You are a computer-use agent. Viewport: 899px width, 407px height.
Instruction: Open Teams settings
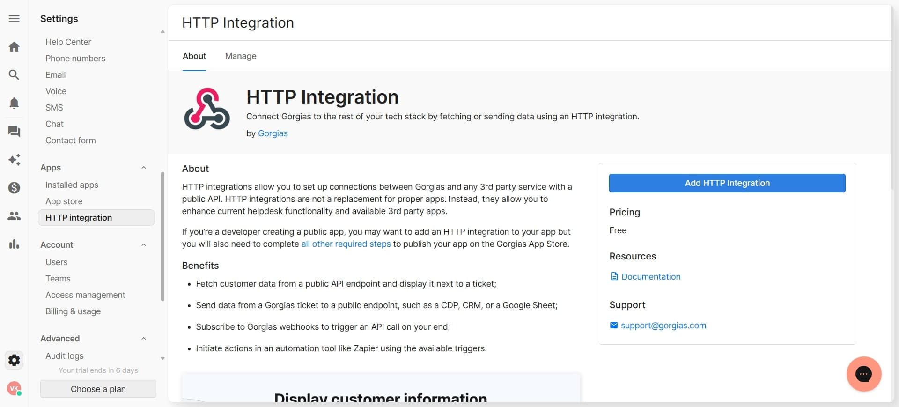[x=58, y=279]
